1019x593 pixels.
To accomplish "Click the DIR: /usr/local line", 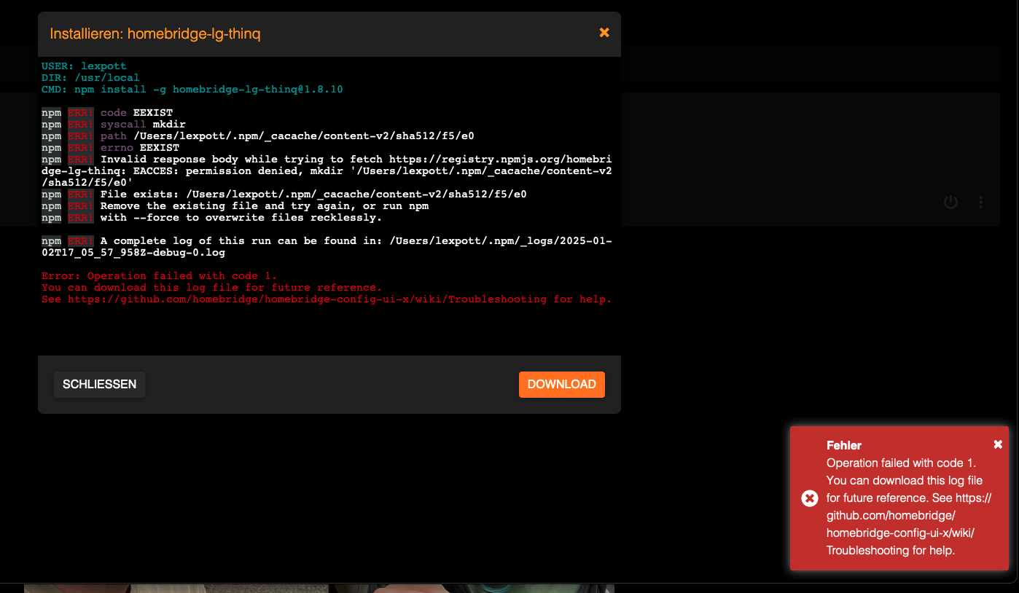I will [x=90, y=78].
